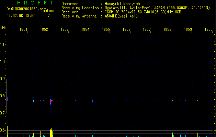Click the tallest yellow intensity bar just after 1852
216x137 pixels.
[51, 132]
